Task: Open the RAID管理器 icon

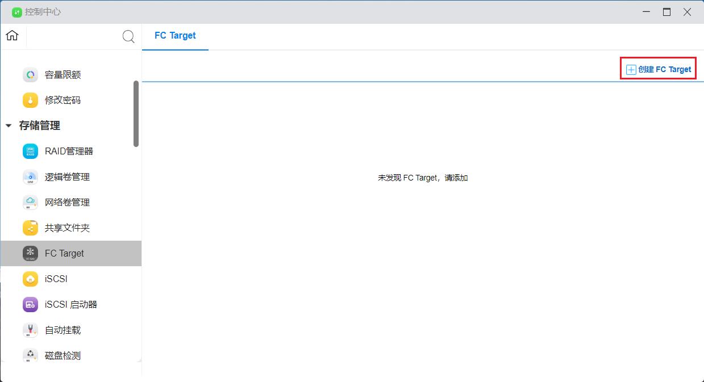Action: tap(30, 152)
